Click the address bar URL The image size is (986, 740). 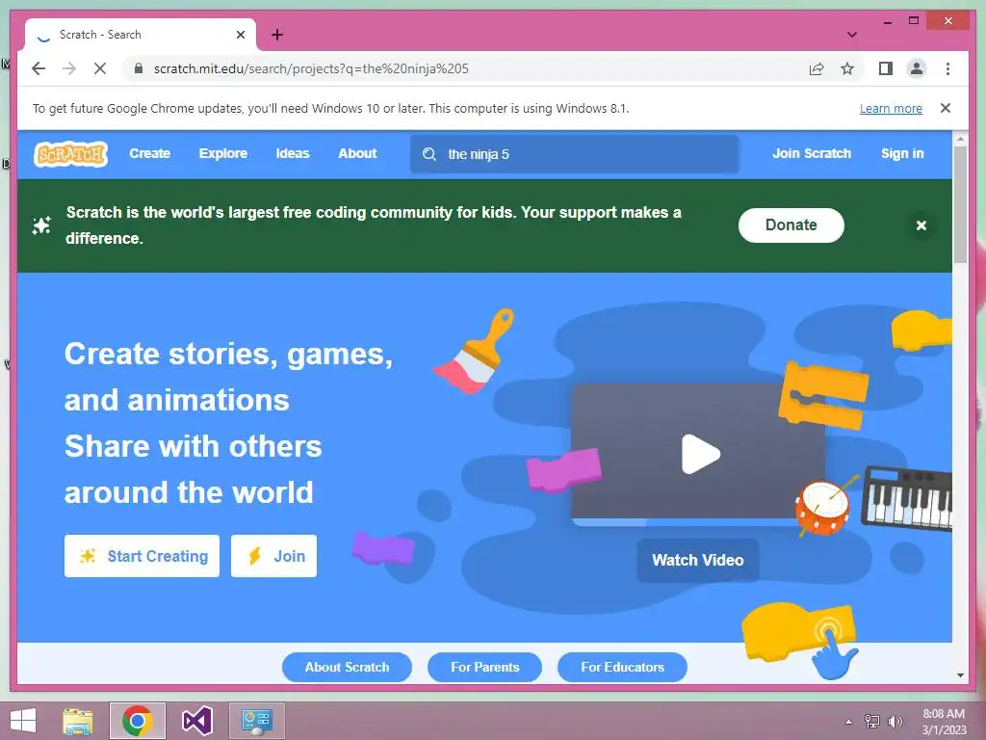(x=311, y=68)
